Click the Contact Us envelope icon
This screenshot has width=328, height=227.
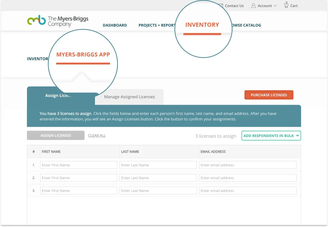point(220,5)
